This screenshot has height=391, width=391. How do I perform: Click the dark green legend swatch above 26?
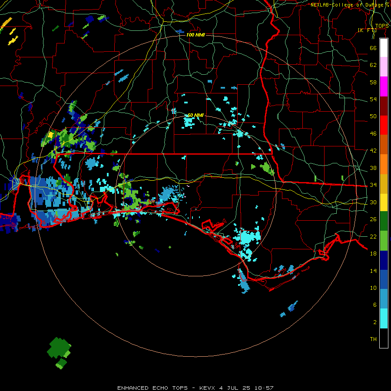pos(384,221)
